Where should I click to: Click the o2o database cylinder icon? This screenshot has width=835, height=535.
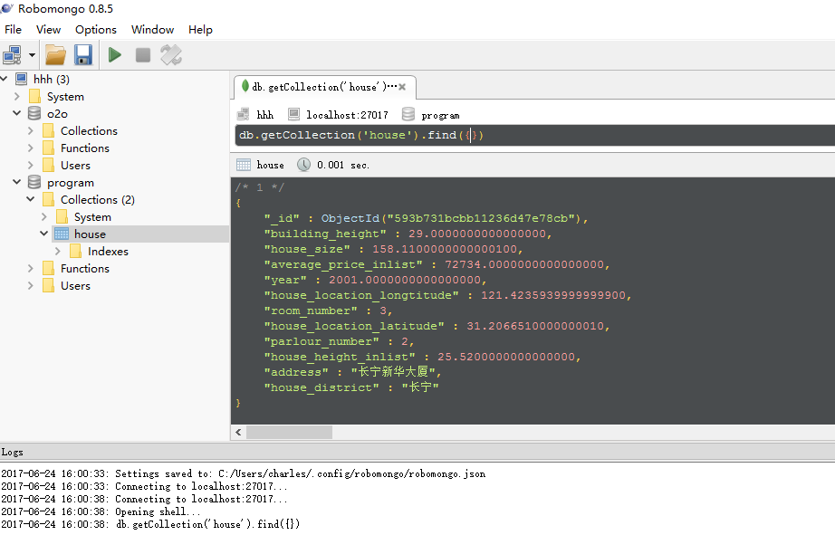click(x=34, y=113)
